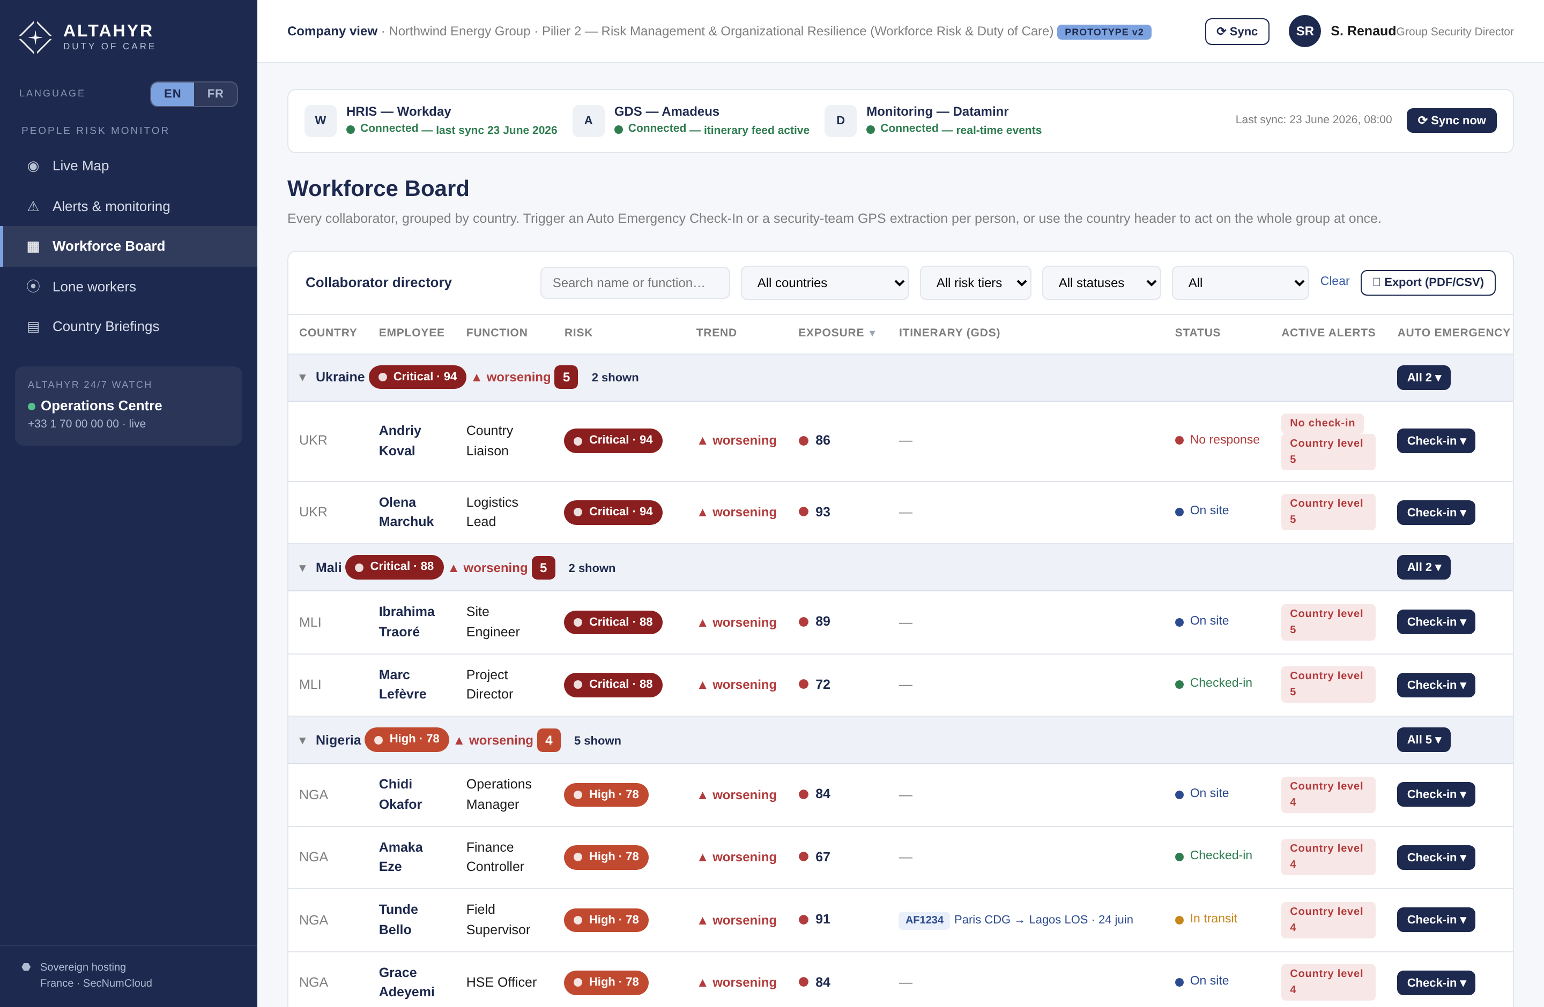
Task: Click the Nigeria alert count badge 4
Action: click(x=549, y=740)
